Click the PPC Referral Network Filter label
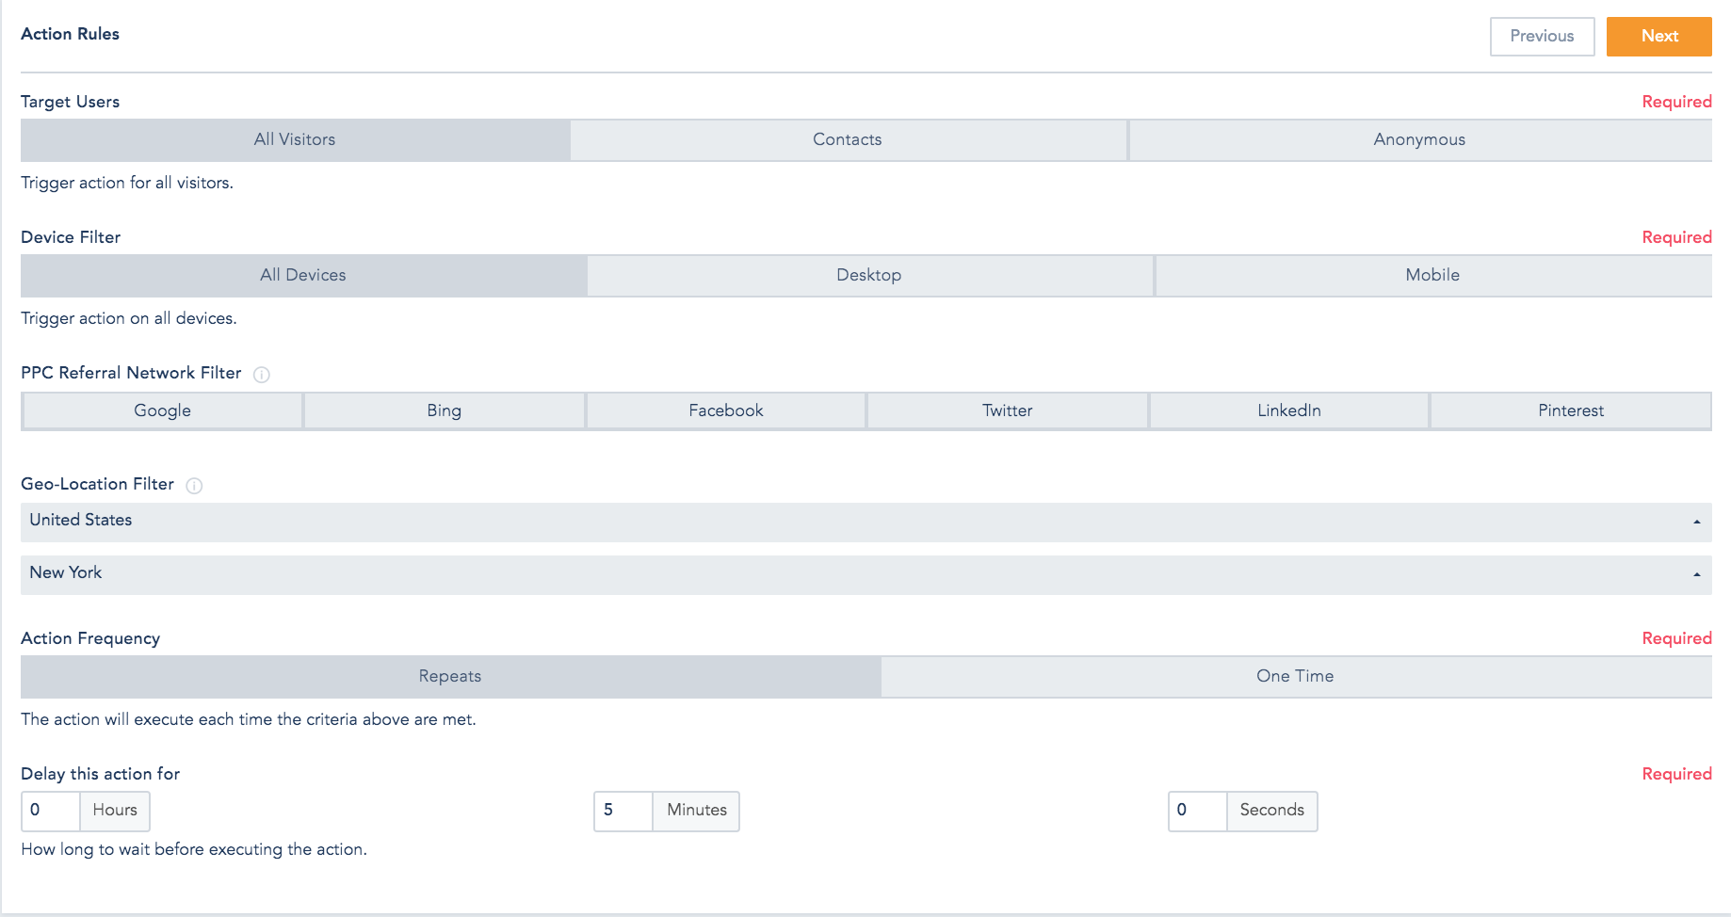This screenshot has height=917, width=1731. tap(131, 373)
